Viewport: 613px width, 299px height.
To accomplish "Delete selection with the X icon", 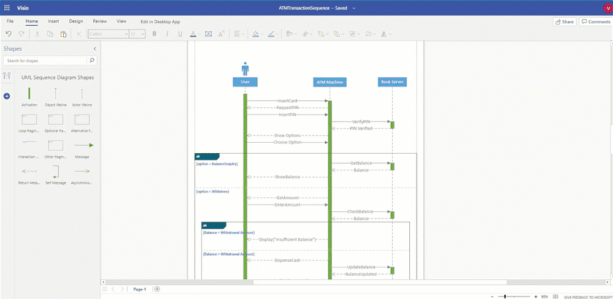I will 79,34.
